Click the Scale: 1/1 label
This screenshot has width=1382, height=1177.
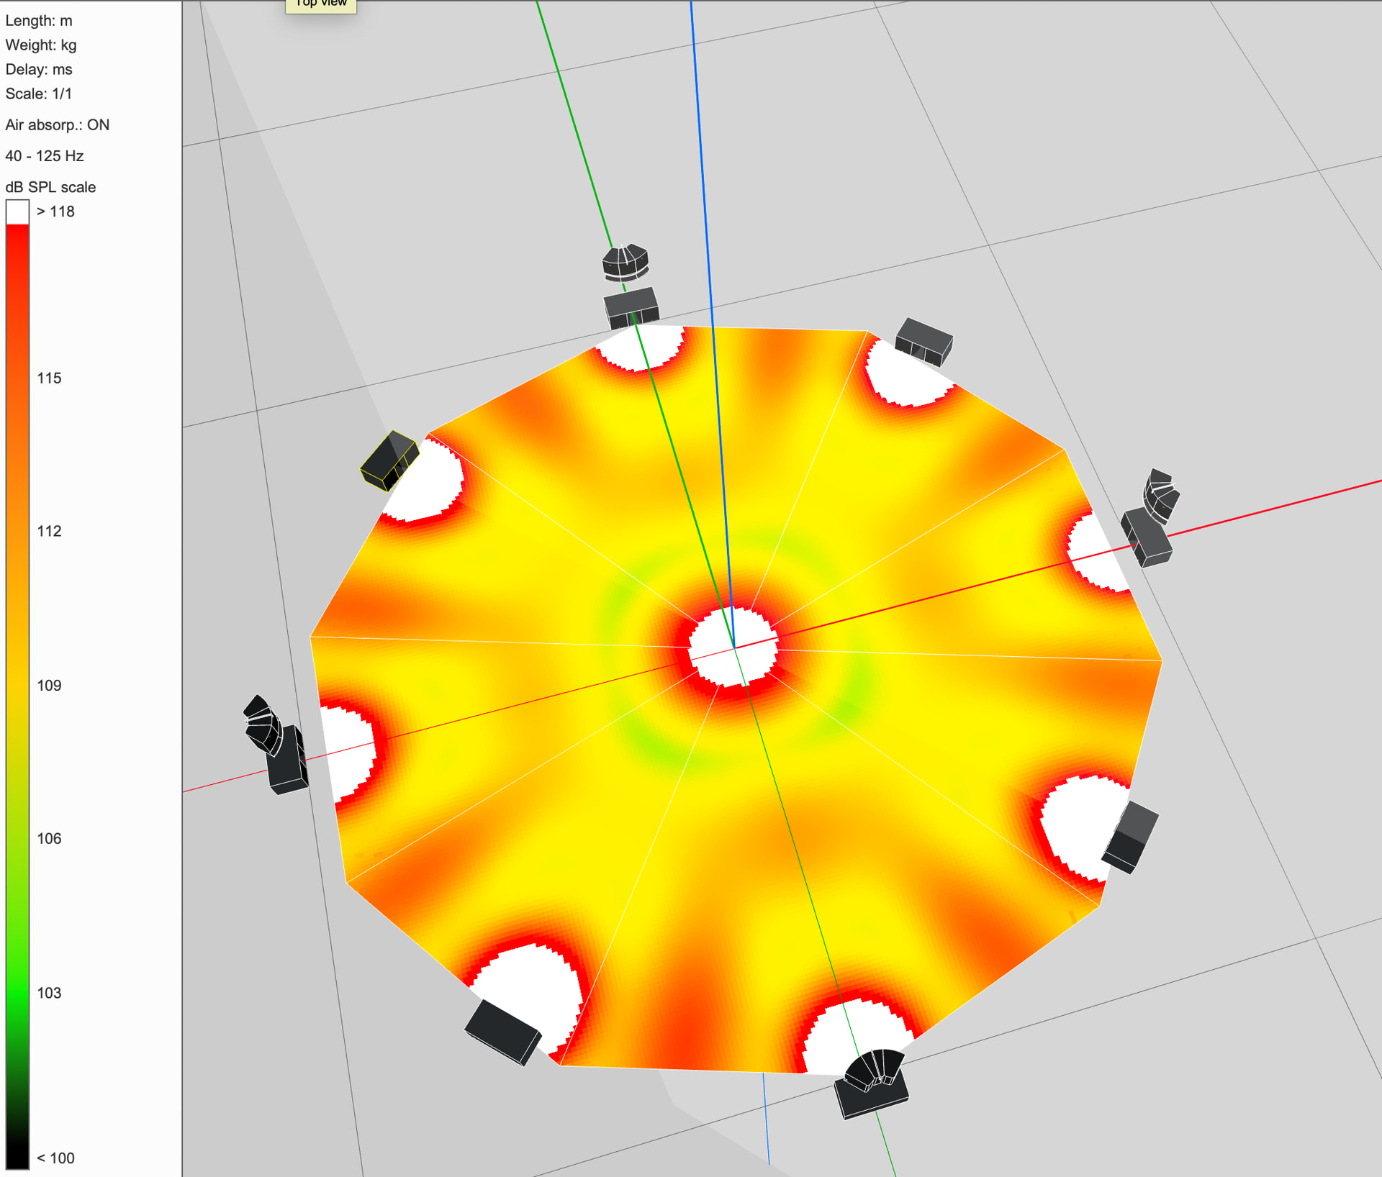[x=39, y=94]
